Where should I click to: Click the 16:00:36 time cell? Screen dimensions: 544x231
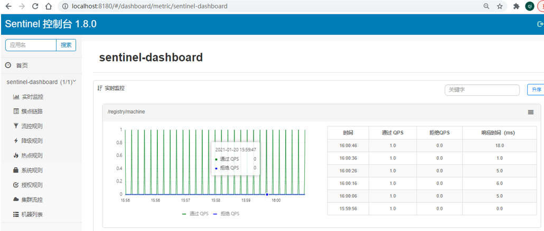[348, 158]
